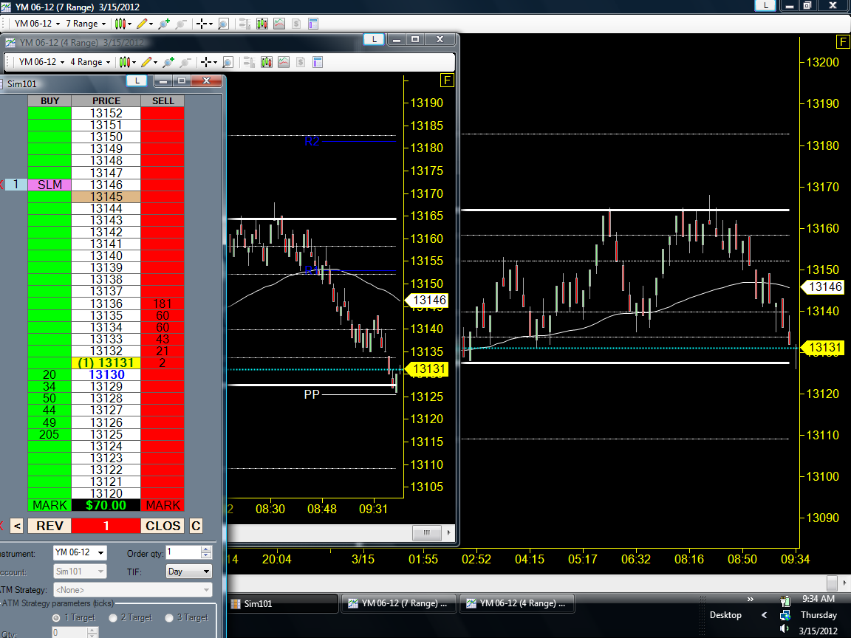Increase Order qty with the up stepper
The image size is (851, 638).
[x=205, y=549]
